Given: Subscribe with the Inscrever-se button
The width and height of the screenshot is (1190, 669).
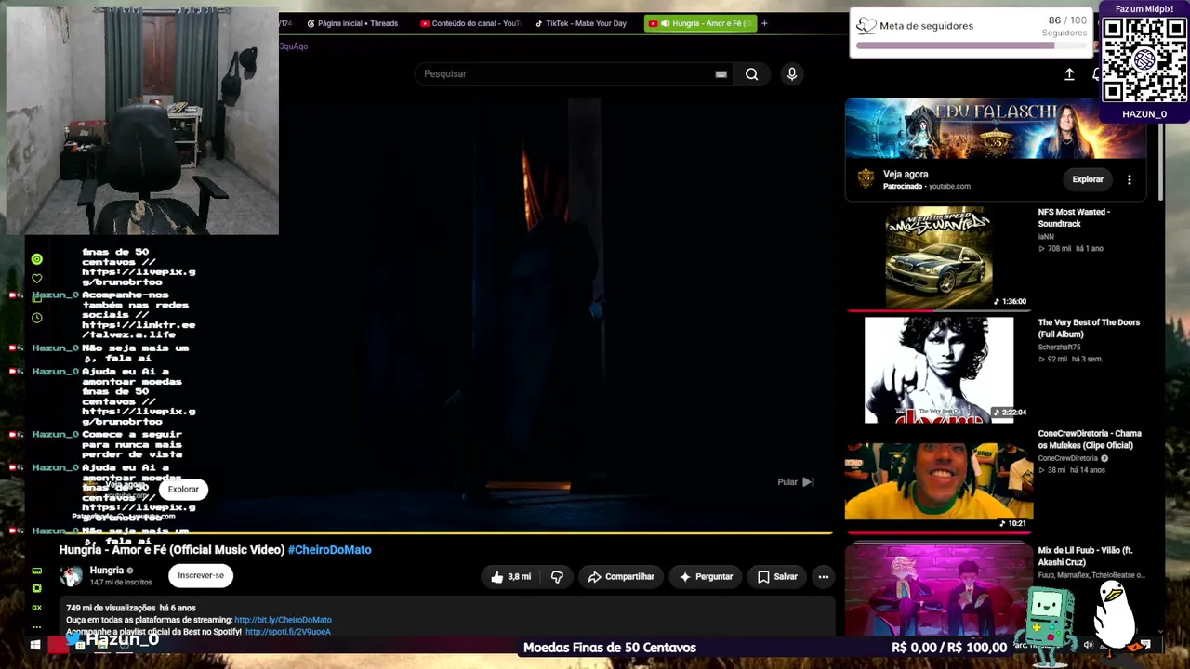Looking at the screenshot, I should tap(201, 576).
